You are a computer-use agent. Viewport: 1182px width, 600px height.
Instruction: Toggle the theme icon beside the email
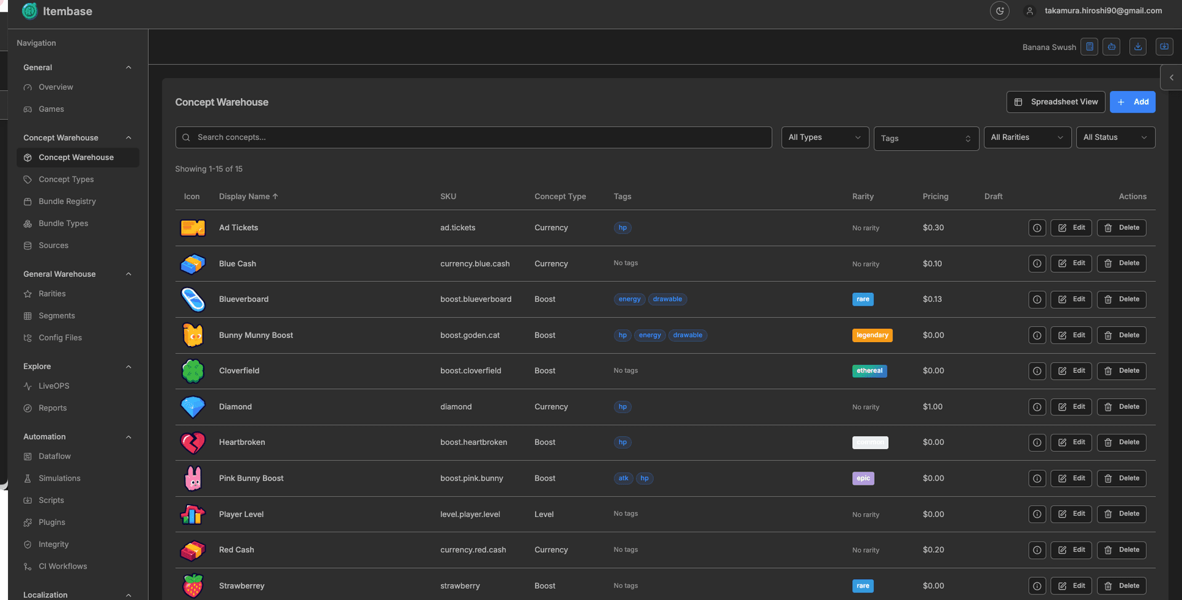coord(1000,11)
